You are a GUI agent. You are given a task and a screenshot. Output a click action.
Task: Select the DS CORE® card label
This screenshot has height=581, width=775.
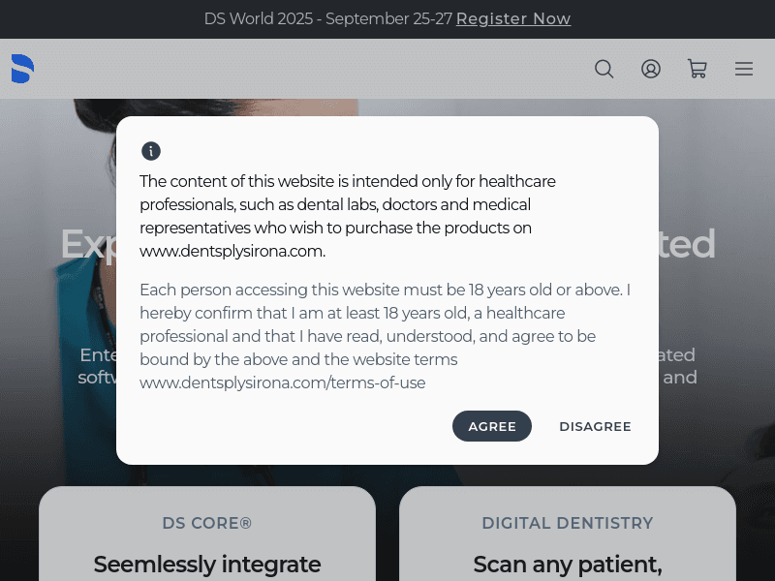click(x=206, y=523)
